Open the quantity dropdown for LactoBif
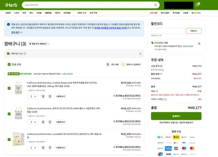218x157 pixels. click(x=33, y=148)
